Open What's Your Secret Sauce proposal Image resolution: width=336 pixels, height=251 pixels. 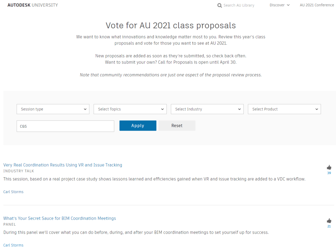(x=59, y=218)
